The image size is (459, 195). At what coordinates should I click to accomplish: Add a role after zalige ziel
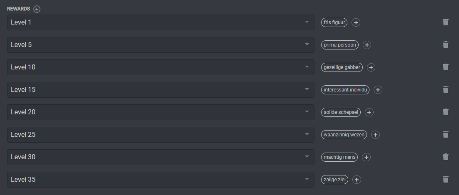357,180
